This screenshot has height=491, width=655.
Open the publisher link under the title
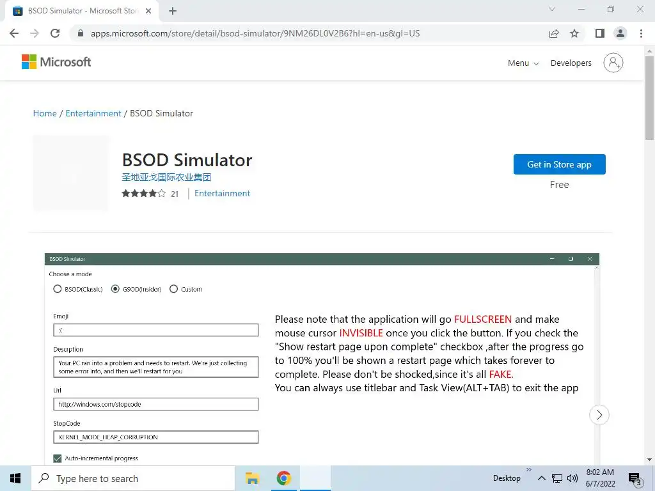pos(166,177)
